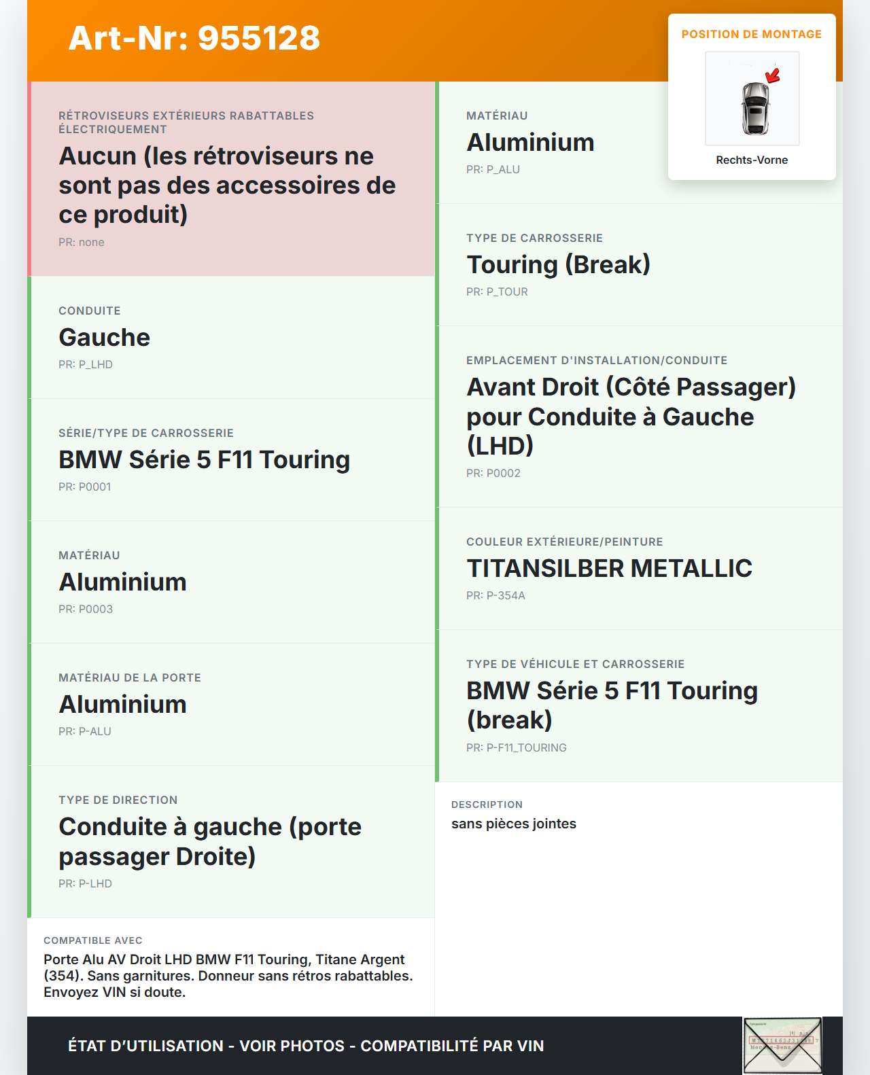Select the TITANSILBER METALLIC colour entry
The height and width of the screenshot is (1075, 870).
pyautogui.click(x=609, y=569)
